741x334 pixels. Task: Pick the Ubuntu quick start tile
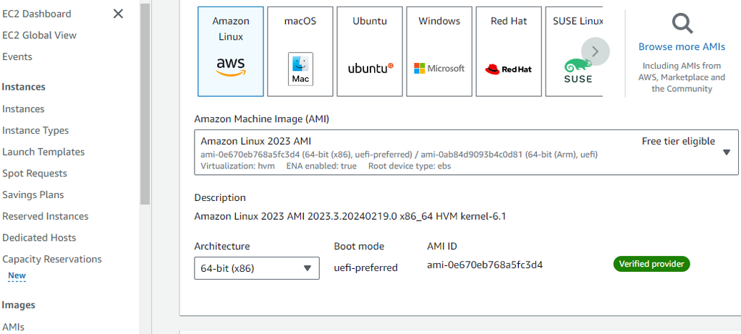coord(370,51)
